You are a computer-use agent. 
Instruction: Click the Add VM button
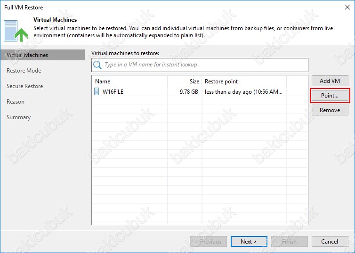coord(330,81)
